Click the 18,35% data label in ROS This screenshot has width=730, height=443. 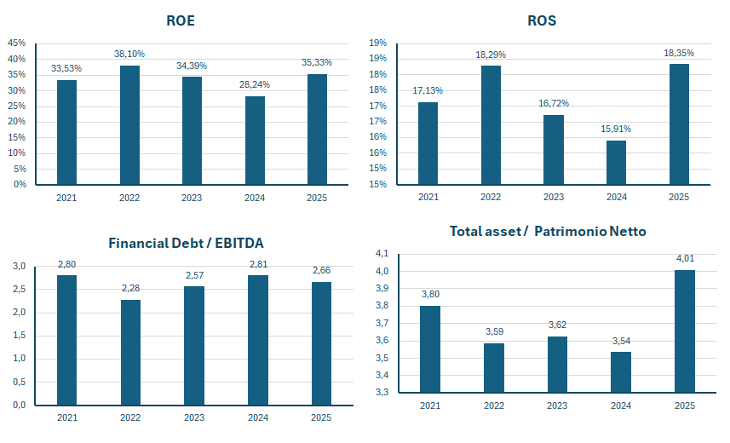[679, 53]
